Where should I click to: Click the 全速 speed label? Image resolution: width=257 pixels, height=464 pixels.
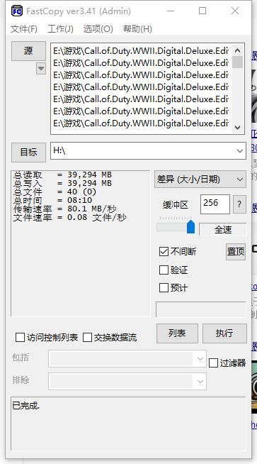click(223, 229)
